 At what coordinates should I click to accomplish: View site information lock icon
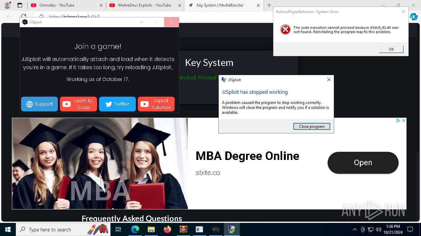[x=41, y=16]
